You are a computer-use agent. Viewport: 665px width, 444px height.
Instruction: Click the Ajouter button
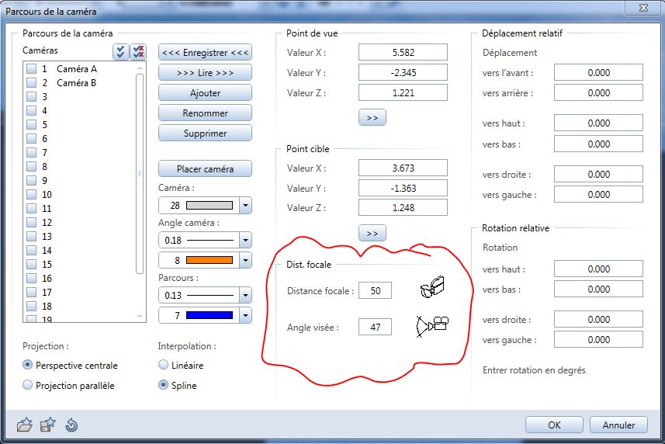tap(206, 93)
